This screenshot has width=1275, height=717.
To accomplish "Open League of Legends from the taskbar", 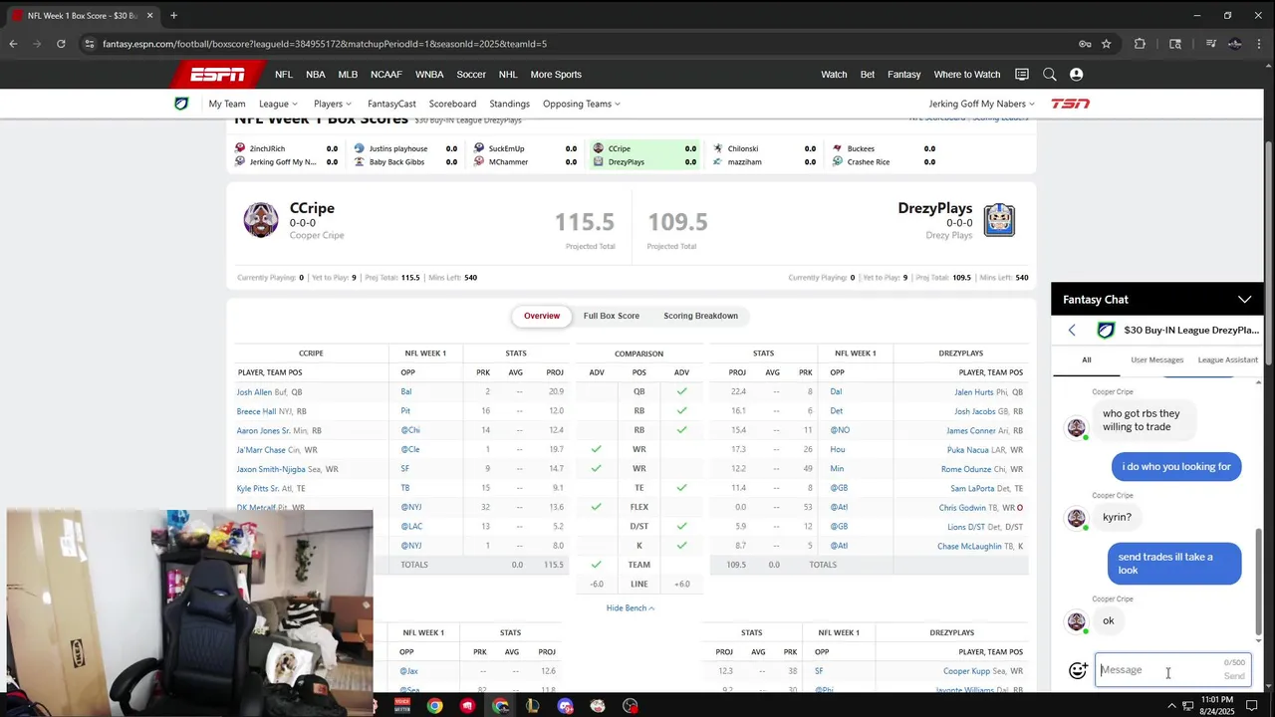I will [533, 706].
